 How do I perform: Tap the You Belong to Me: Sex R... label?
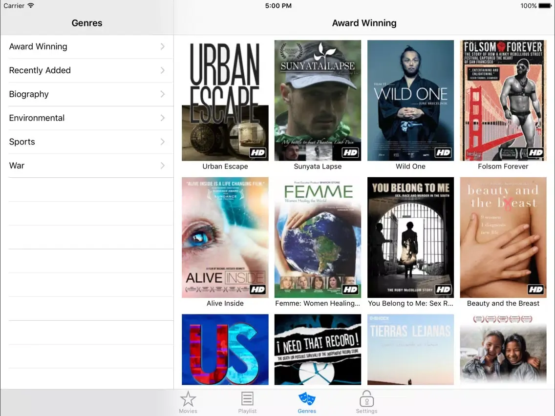tap(410, 303)
